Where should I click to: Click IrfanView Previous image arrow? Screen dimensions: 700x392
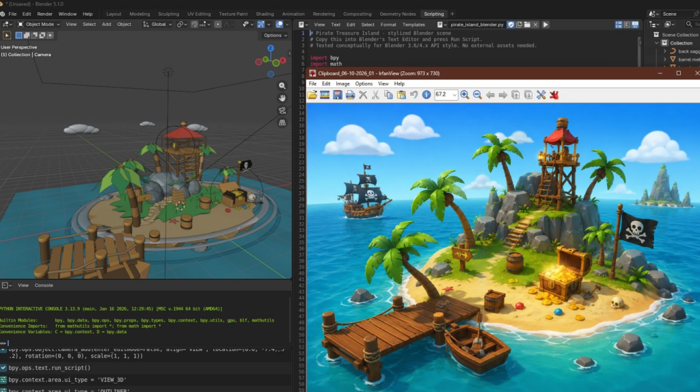490,95
